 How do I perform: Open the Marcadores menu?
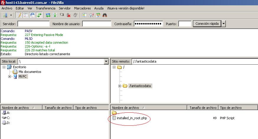tap(82, 8)
